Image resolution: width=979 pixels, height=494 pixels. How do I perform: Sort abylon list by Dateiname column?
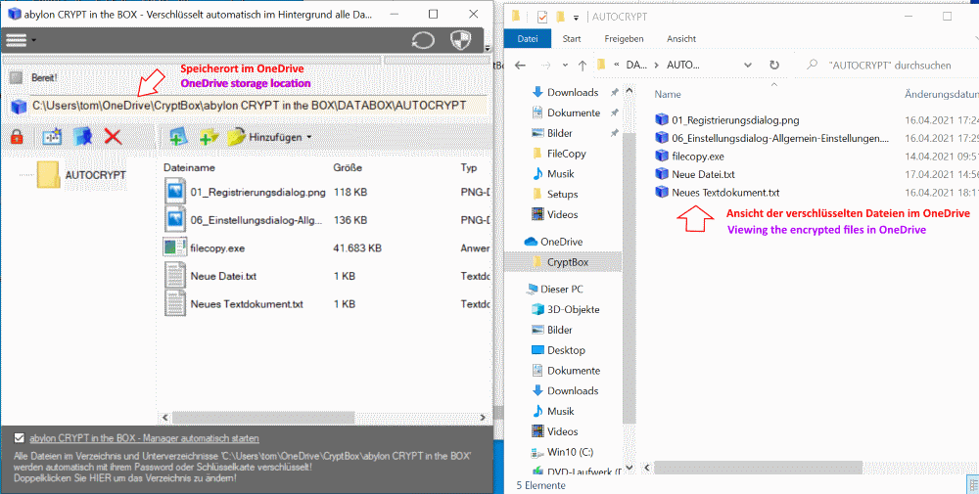(x=189, y=168)
